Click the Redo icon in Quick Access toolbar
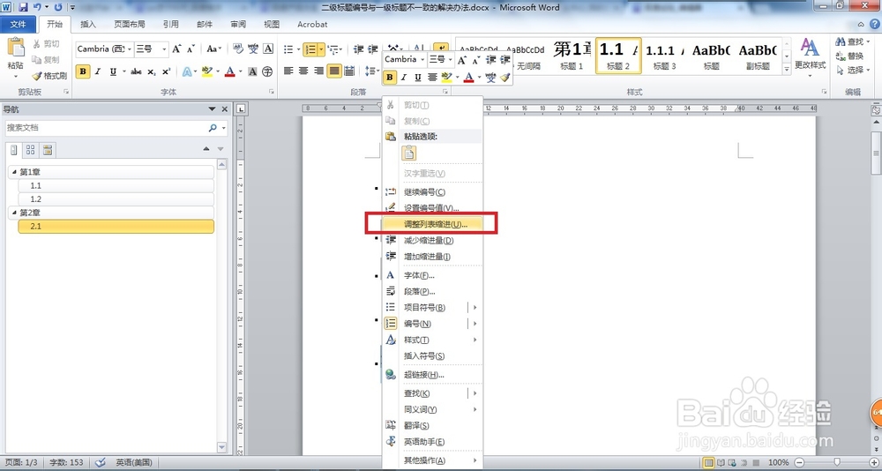Viewport: 882px width, 471px height. pyautogui.click(x=58, y=7)
